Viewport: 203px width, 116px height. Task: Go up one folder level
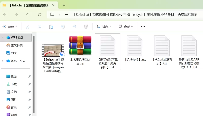28,15
